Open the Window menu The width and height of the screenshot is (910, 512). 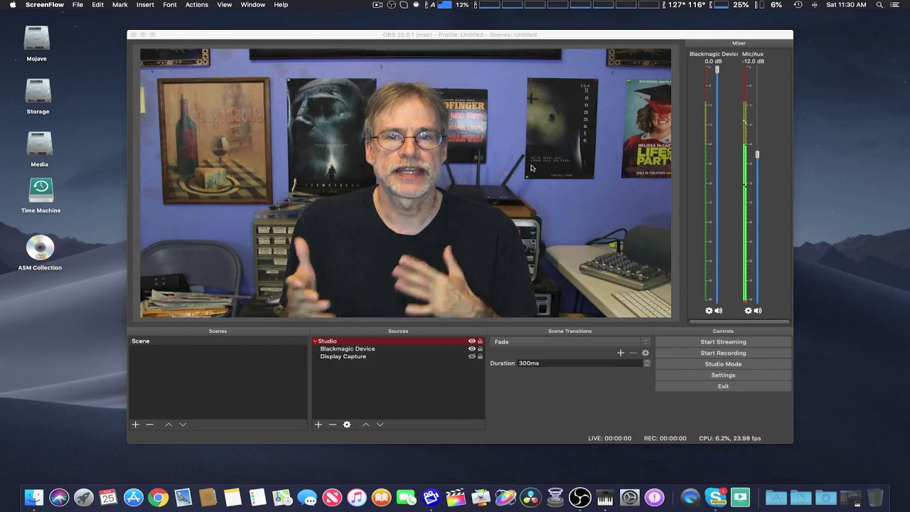(x=252, y=5)
